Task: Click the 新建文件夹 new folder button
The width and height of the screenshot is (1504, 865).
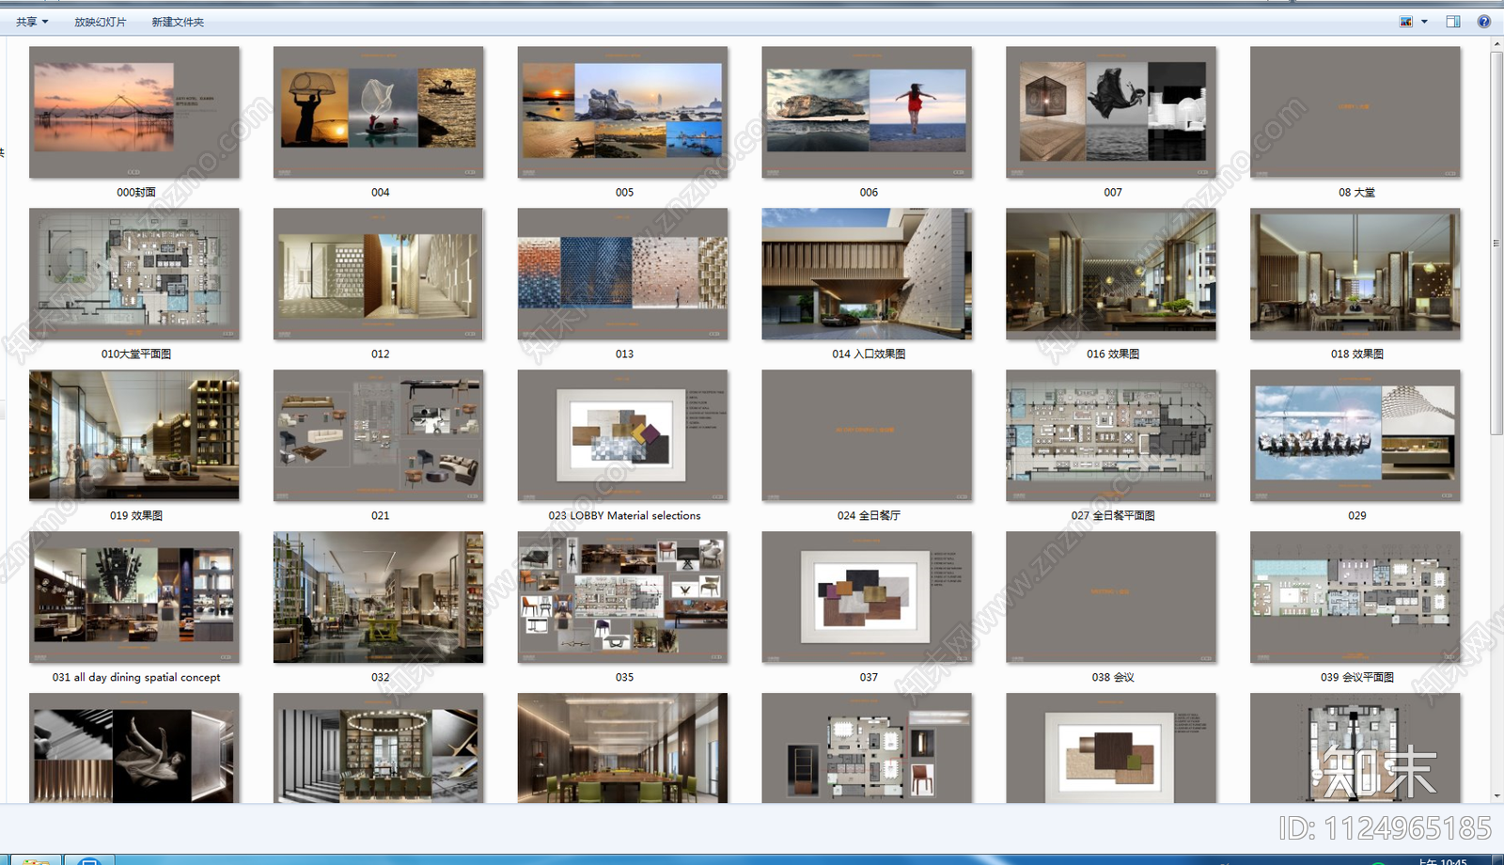Action: 178,22
